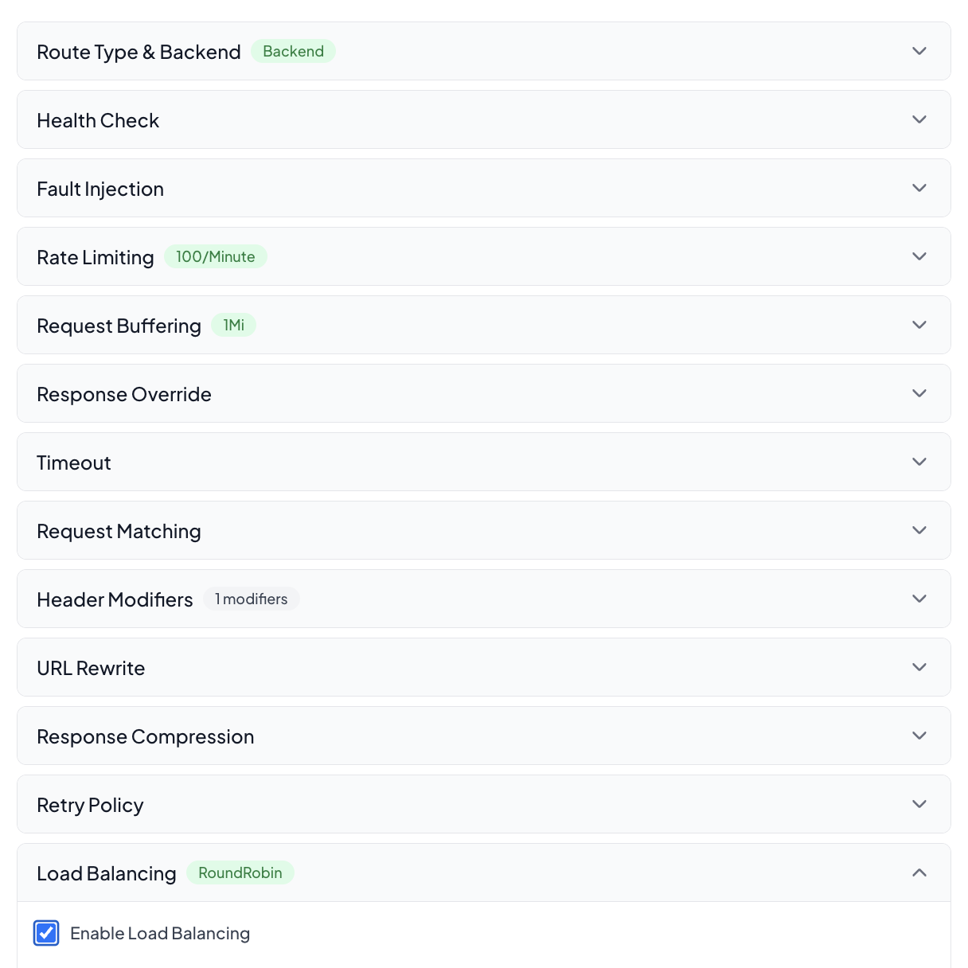The image size is (968, 968).
Task: Click the RoundRobin badge
Action: [x=240, y=873]
